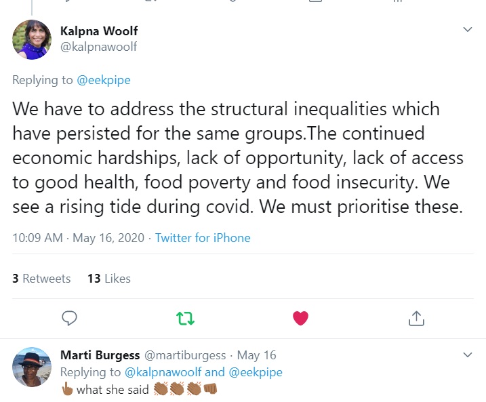This screenshot has width=486, height=402.
Task: Expand Kalpna Woolf tweet options chevron
Action: point(467,30)
